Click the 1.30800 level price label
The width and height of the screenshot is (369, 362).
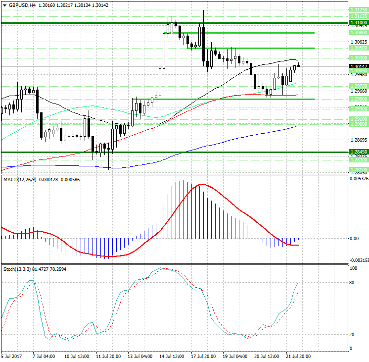(x=358, y=33)
